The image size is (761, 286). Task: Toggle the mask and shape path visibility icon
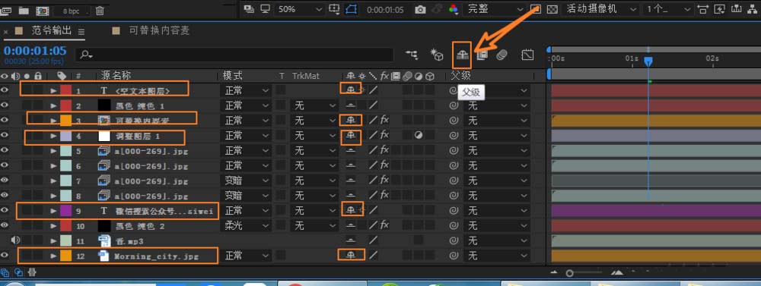(351, 9)
